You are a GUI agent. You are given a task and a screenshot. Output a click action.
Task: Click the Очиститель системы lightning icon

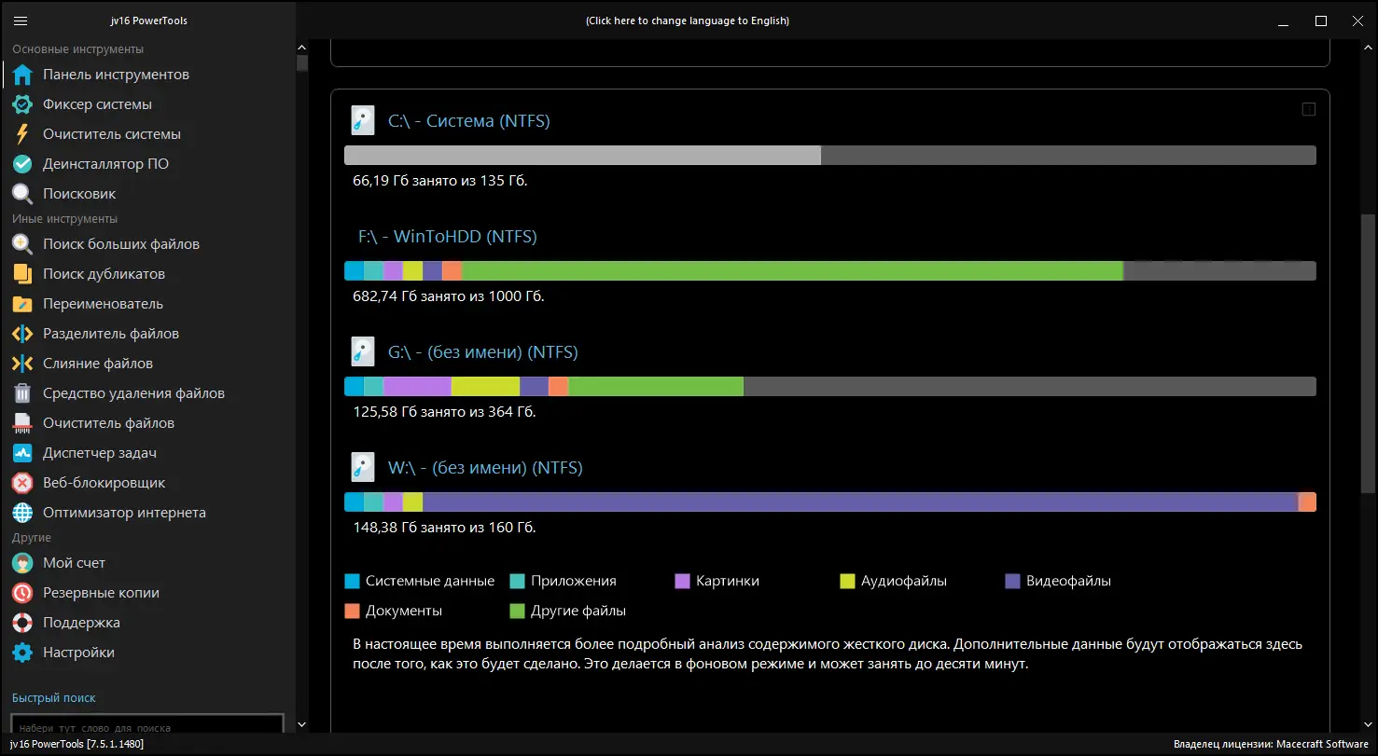tap(22, 134)
